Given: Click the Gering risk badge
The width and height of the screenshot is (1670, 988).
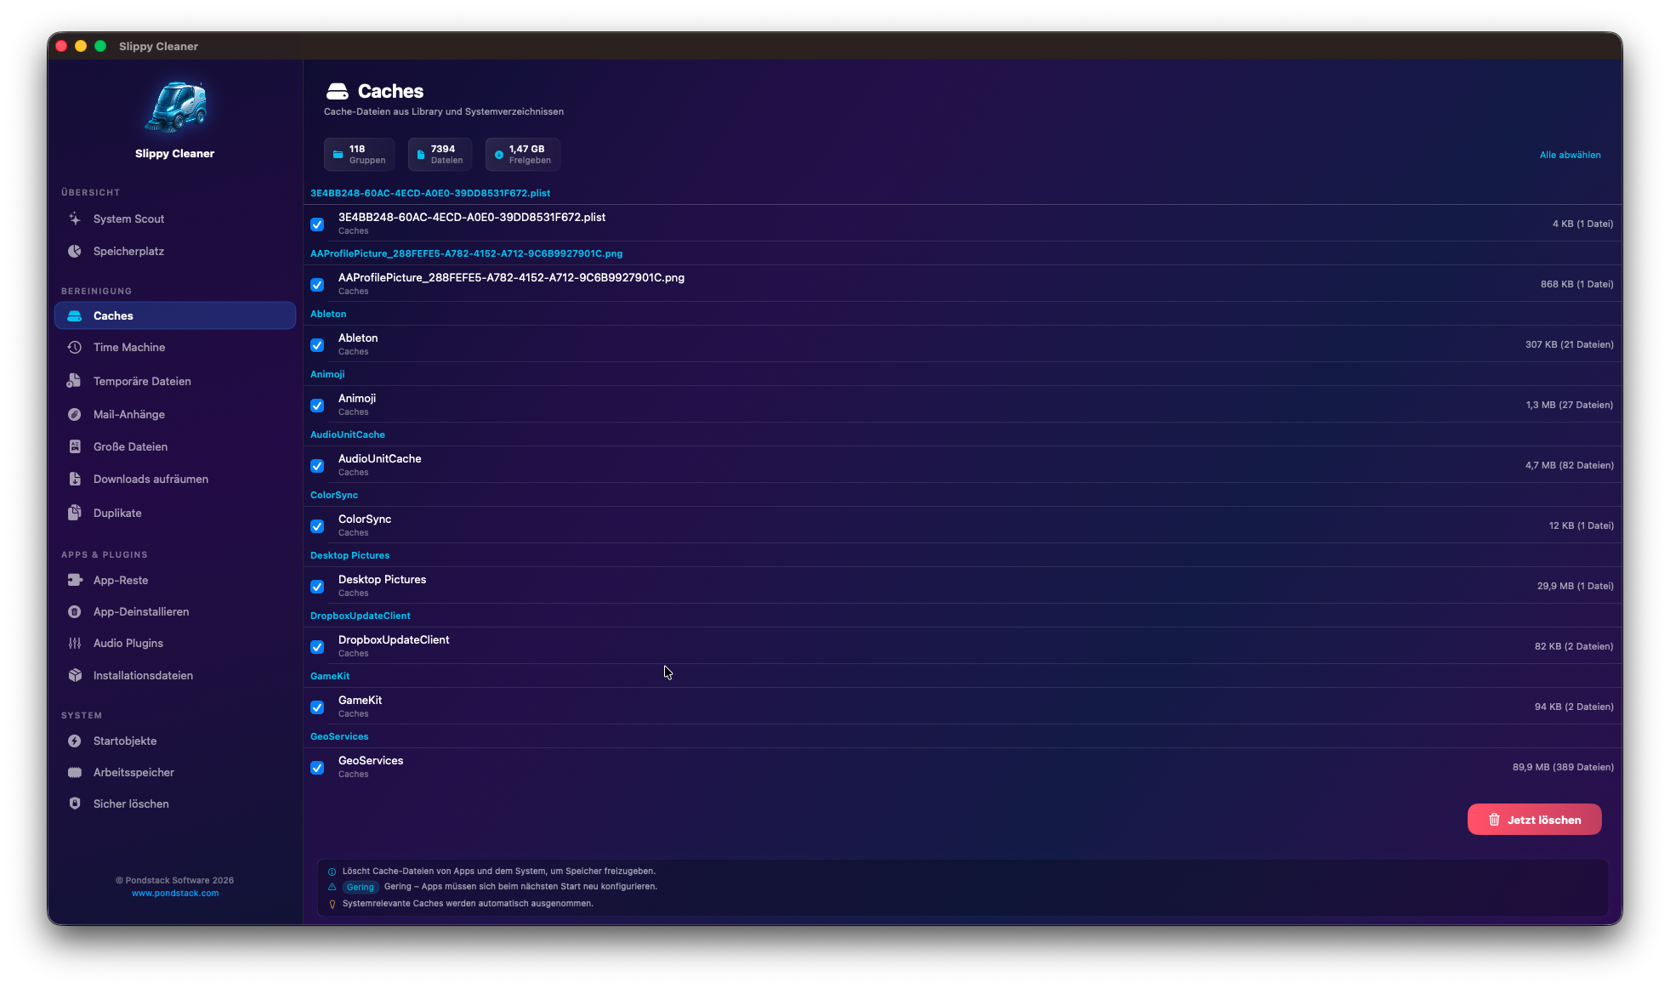Looking at the screenshot, I should point(360,887).
